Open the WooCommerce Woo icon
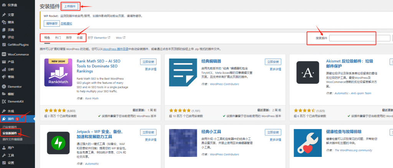The image size is (393, 168). click(x=4, y=54)
